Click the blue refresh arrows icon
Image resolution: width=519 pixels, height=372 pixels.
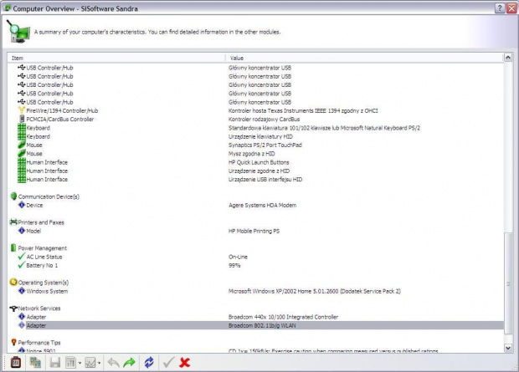(x=149, y=363)
